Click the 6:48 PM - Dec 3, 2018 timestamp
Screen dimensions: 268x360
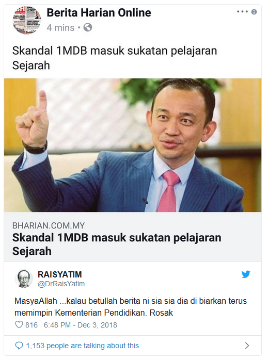coord(81,325)
